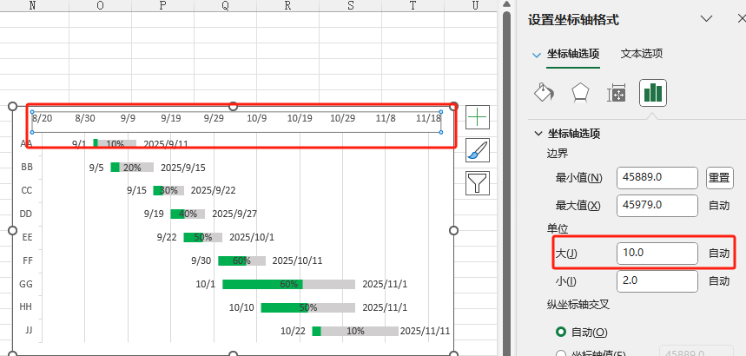The height and width of the screenshot is (356, 746).
Task: Expand the dropdown arrow before 坐标轴选项 tab
Action: click(x=537, y=56)
